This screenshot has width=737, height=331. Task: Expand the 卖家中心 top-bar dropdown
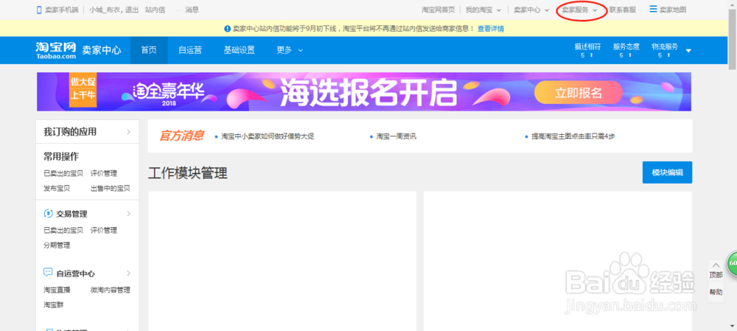click(x=547, y=10)
